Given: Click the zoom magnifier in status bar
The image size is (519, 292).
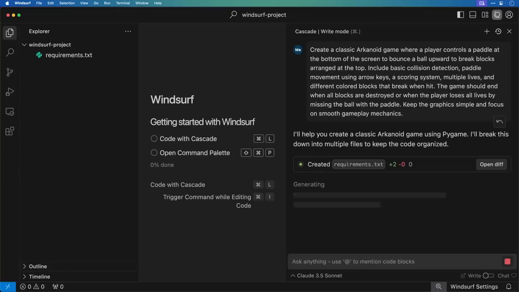Looking at the screenshot, I should pos(439,287).
